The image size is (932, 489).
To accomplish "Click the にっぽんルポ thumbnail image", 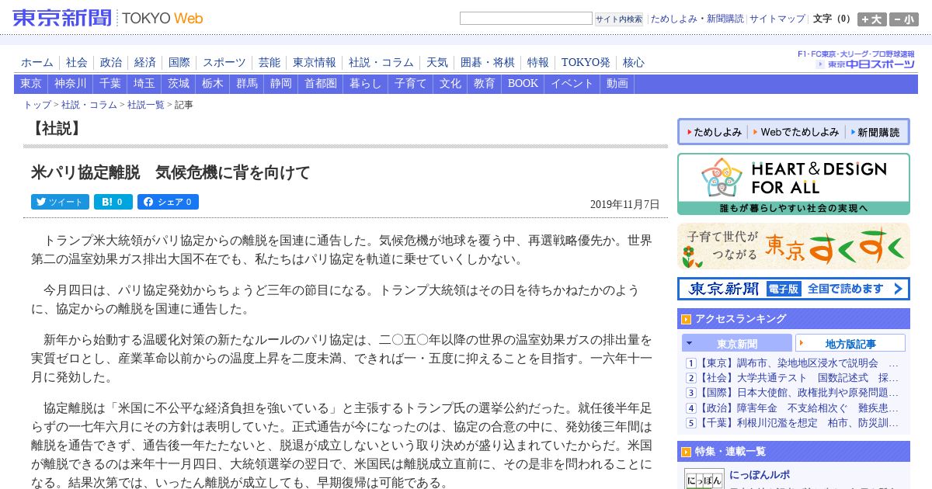I will [704, 478].
